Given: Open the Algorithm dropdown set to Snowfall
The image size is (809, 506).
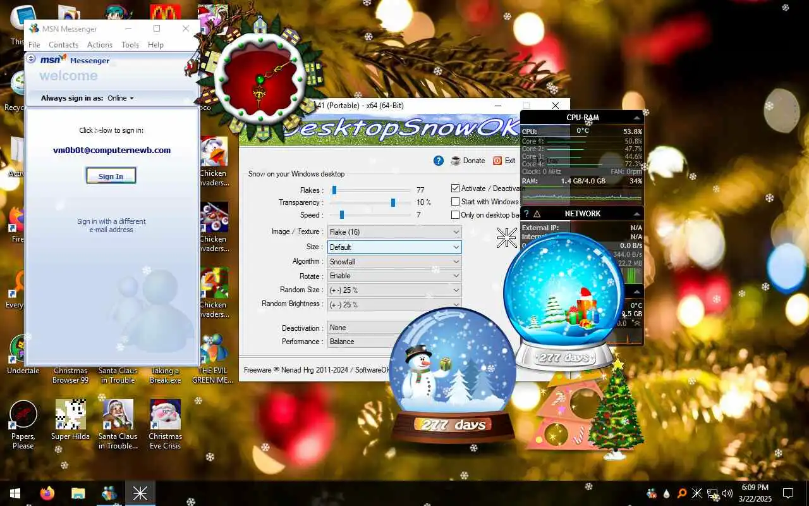Looking at the screenshot, I should (394, 261).
